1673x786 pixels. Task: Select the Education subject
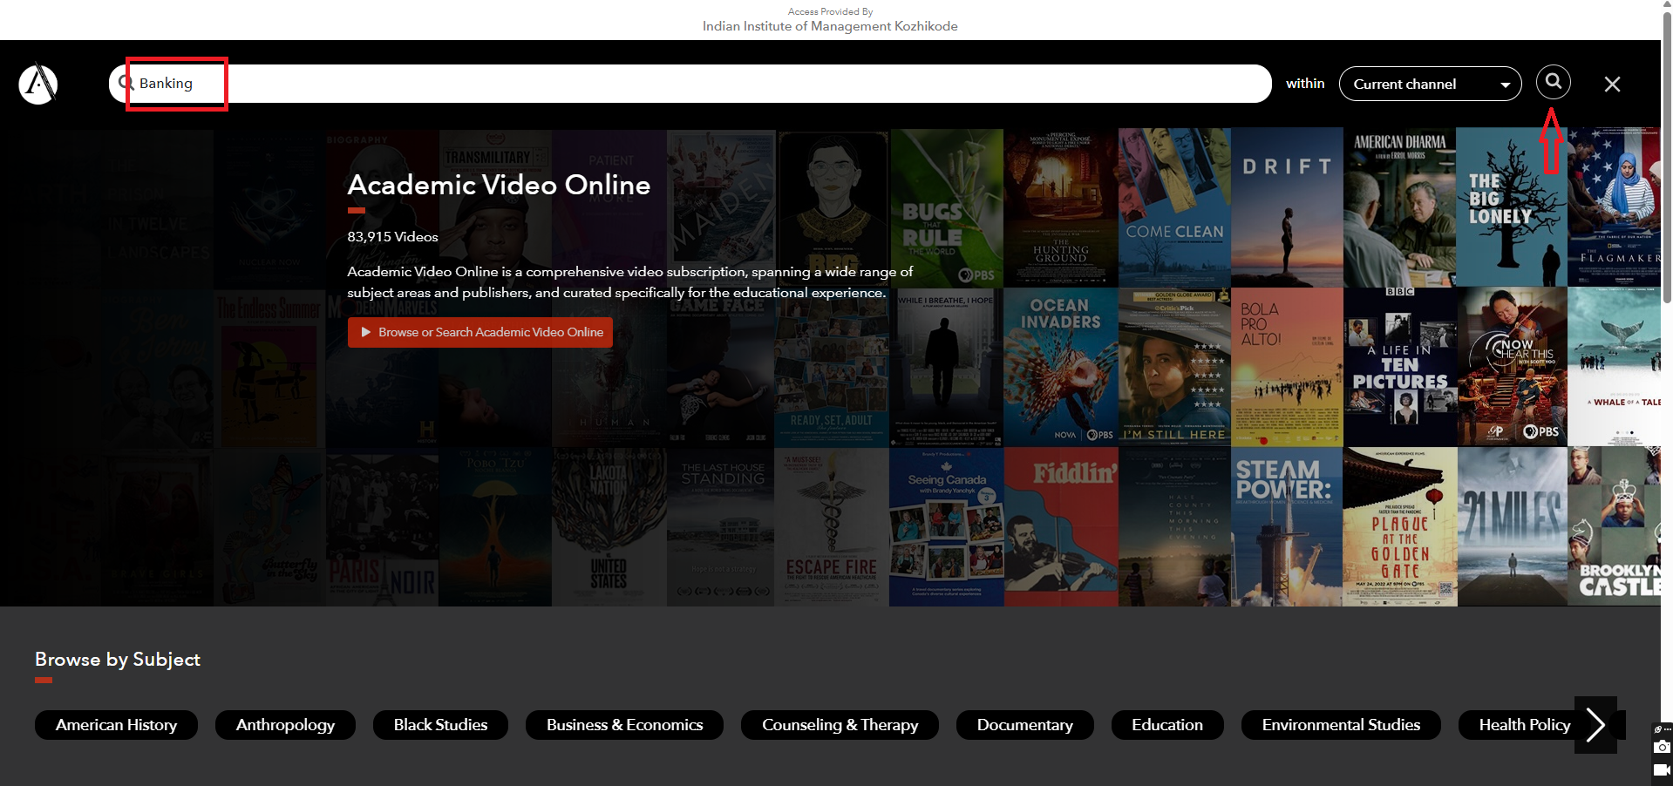1166,725
